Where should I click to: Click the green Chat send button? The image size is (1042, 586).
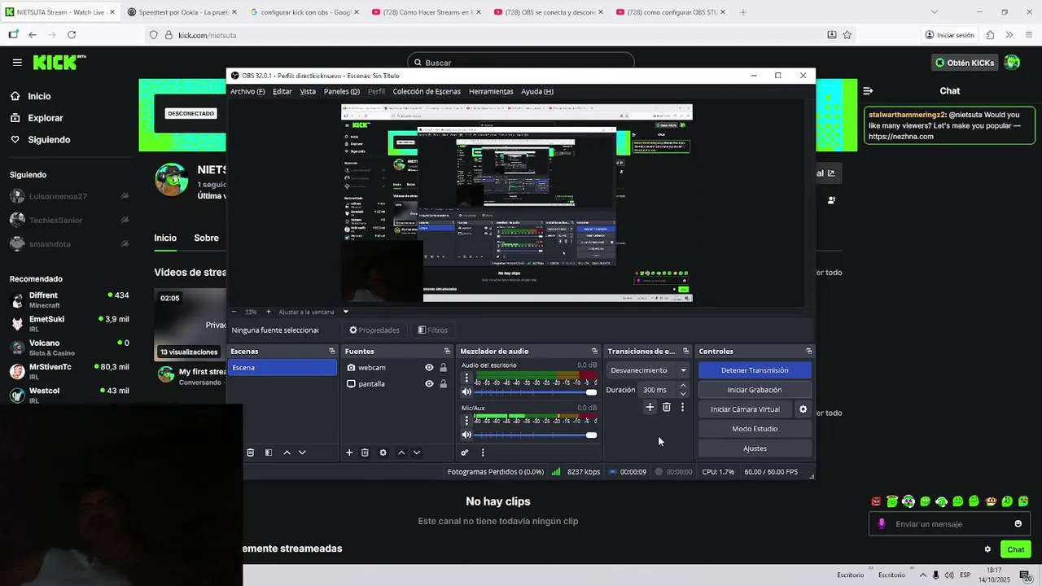pos(1015,549)
